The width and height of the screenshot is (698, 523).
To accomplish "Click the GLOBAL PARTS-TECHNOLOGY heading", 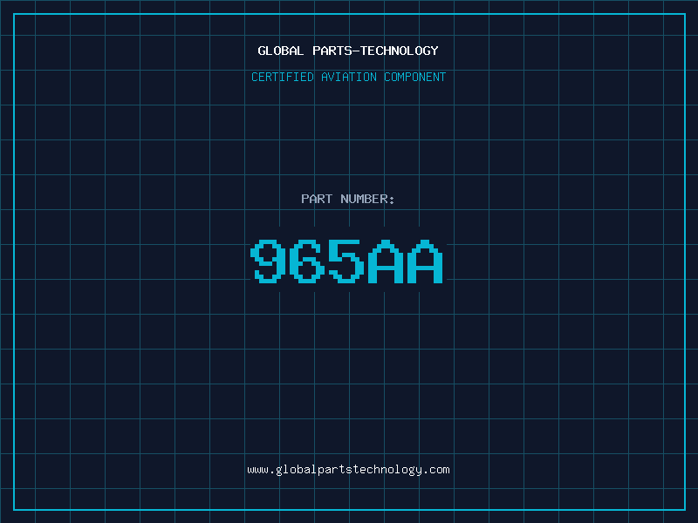I will 348,51.
